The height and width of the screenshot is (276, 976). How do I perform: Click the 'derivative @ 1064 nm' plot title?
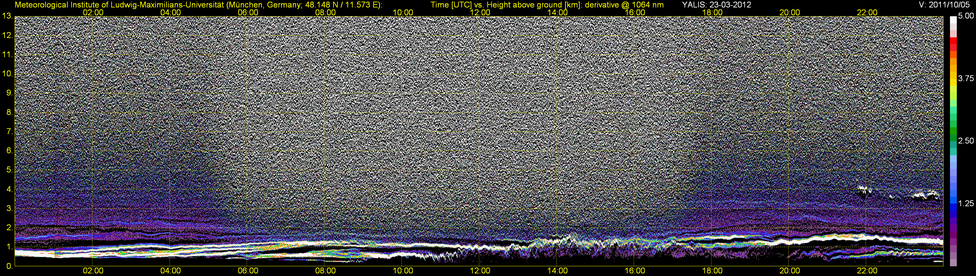click(x=624, y=5)
